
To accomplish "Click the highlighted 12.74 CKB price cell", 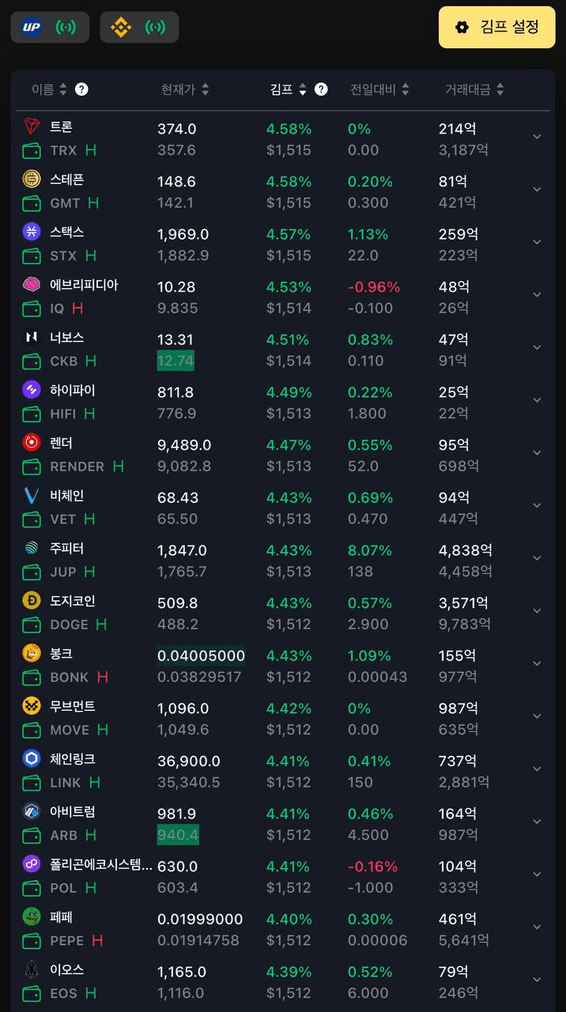I will [x=175, y=361].
